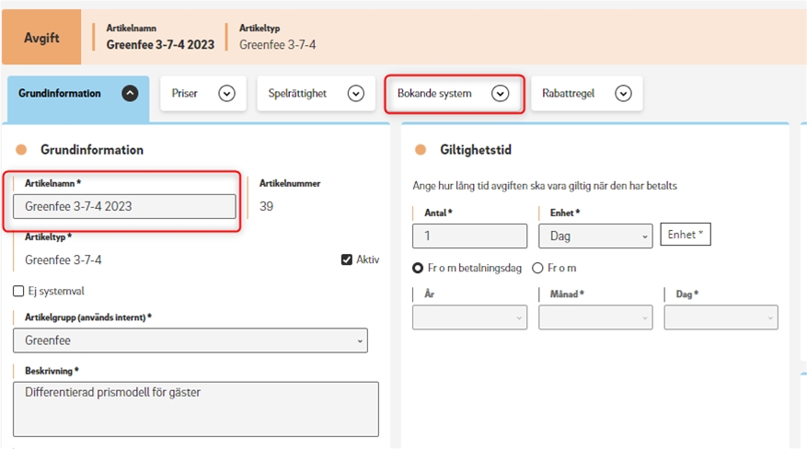The height and width of the screenshot is (449, 807).
Task: Click the Avgift header button
Action: 41,37
